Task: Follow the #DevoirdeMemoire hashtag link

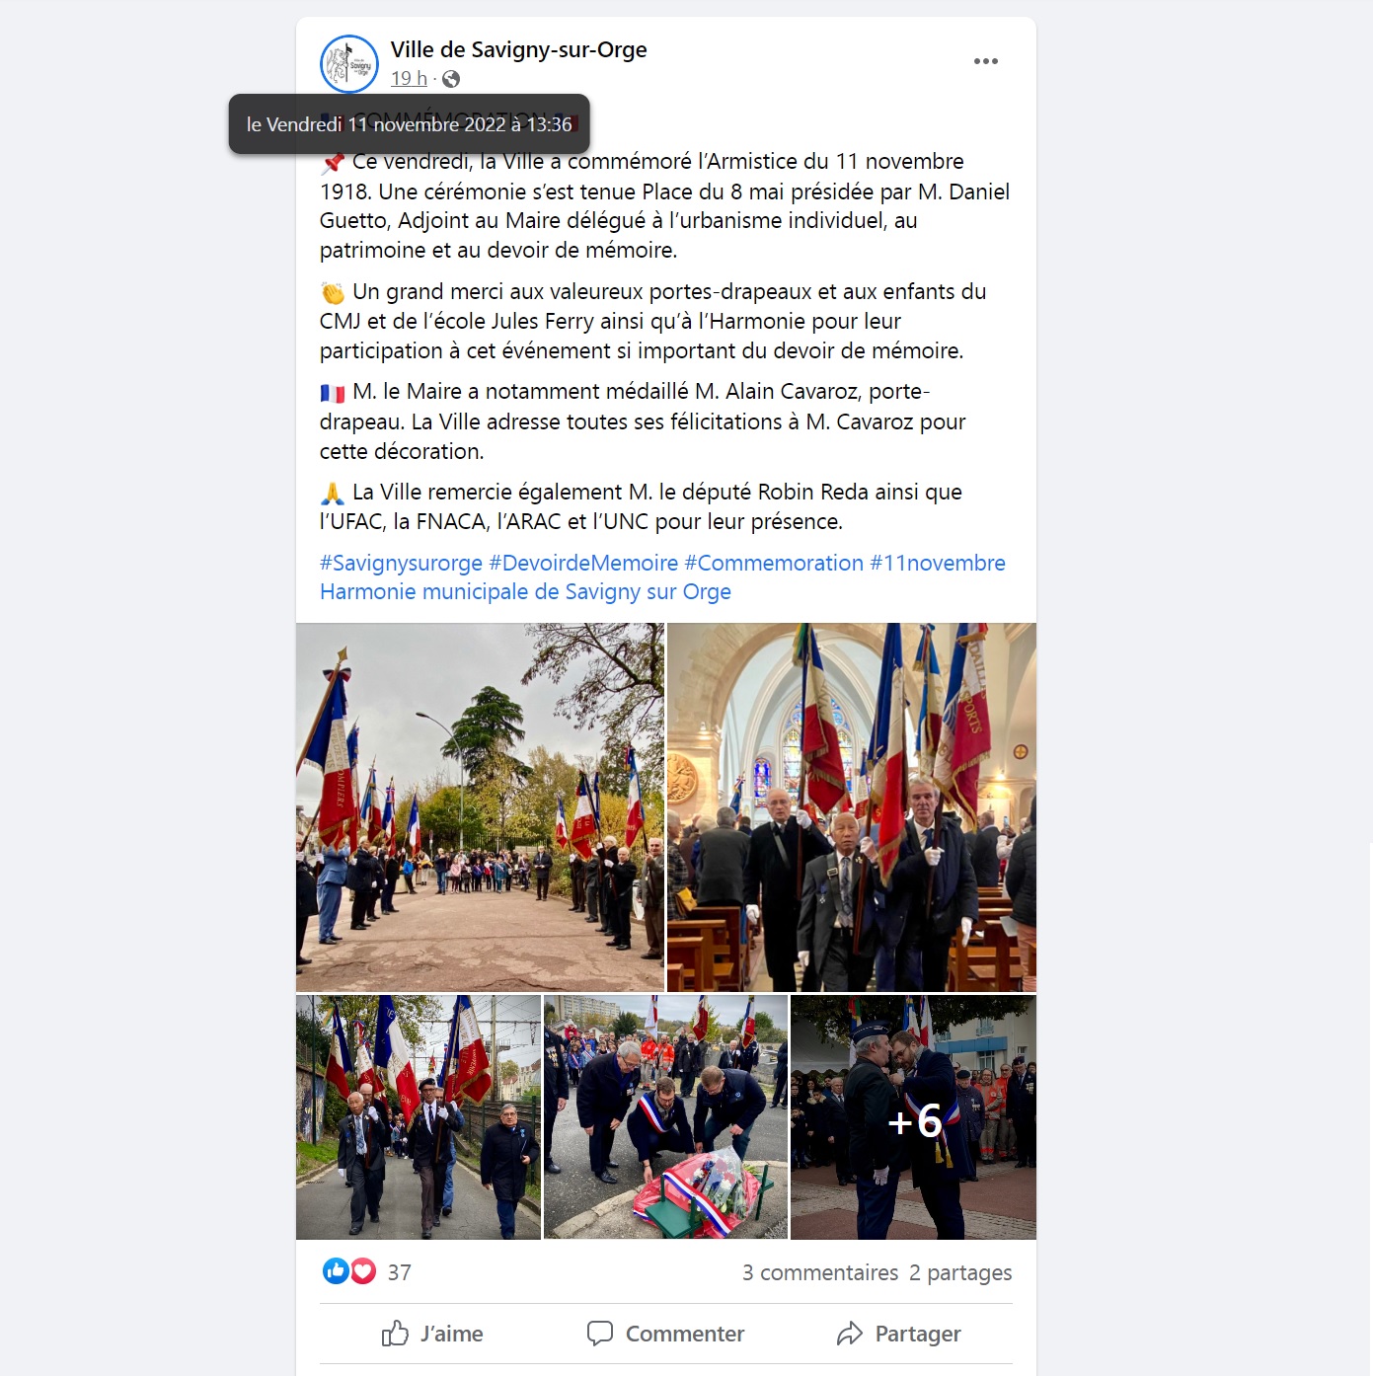Action: pyautogui.click(x=583, y=563)
